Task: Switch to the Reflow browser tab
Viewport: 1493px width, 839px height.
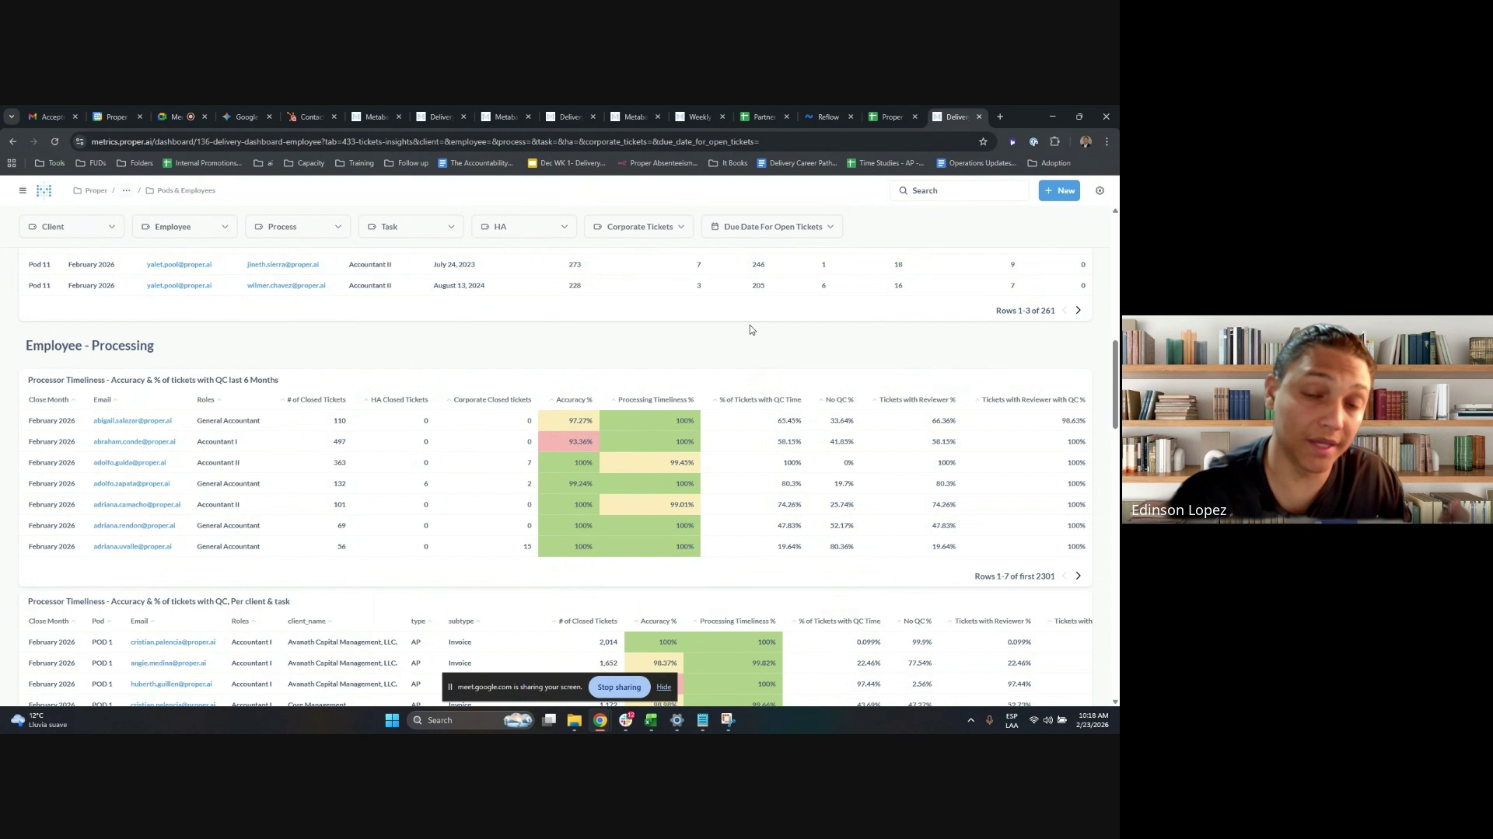Action: (x=827, y=117)
